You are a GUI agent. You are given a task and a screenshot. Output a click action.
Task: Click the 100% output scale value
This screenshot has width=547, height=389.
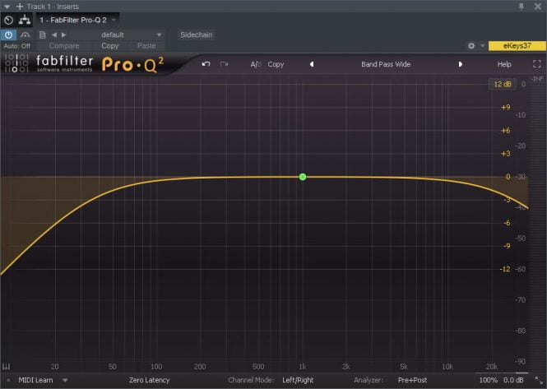[488, 380]
